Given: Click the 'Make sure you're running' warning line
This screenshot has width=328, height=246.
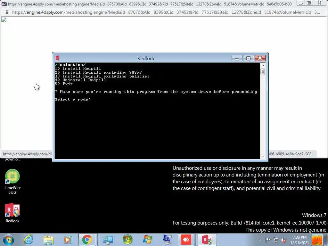Looking at the screenshot, I should point(156,92).
